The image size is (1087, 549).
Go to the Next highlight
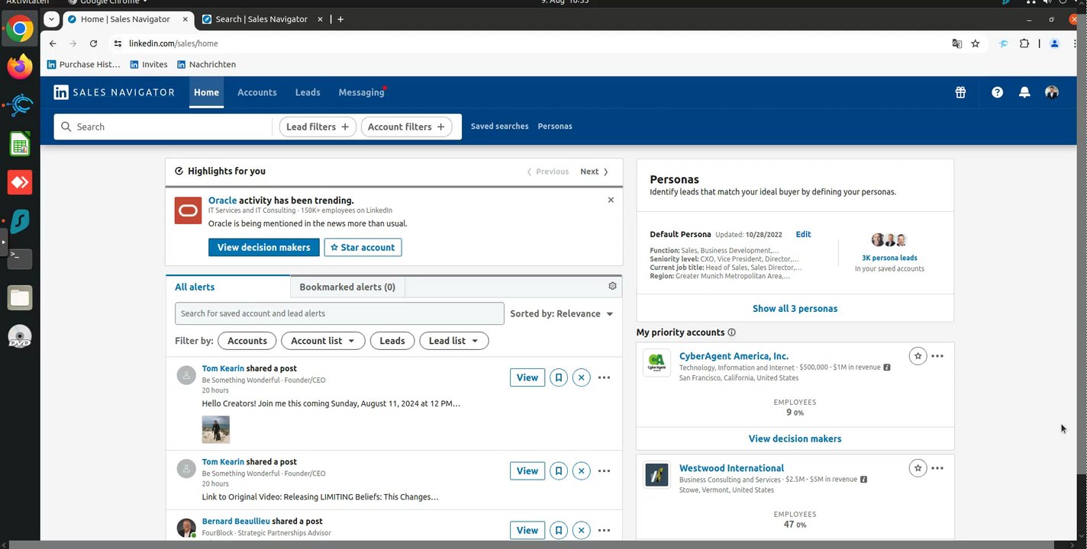tap(595, 172)
